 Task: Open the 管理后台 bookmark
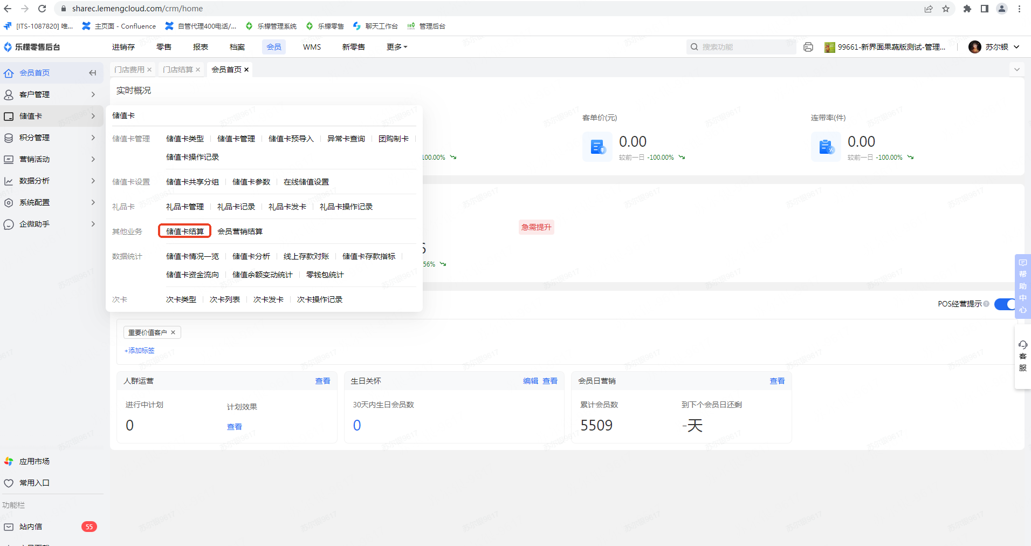click(x=427, y=26)
